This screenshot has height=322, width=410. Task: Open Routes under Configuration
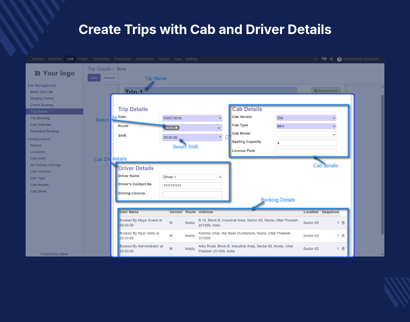[x=36, y=145]
